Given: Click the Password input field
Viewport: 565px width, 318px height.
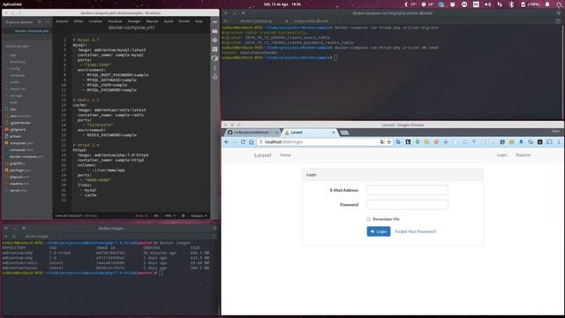Looking at the screenshot, I should 407,205.
